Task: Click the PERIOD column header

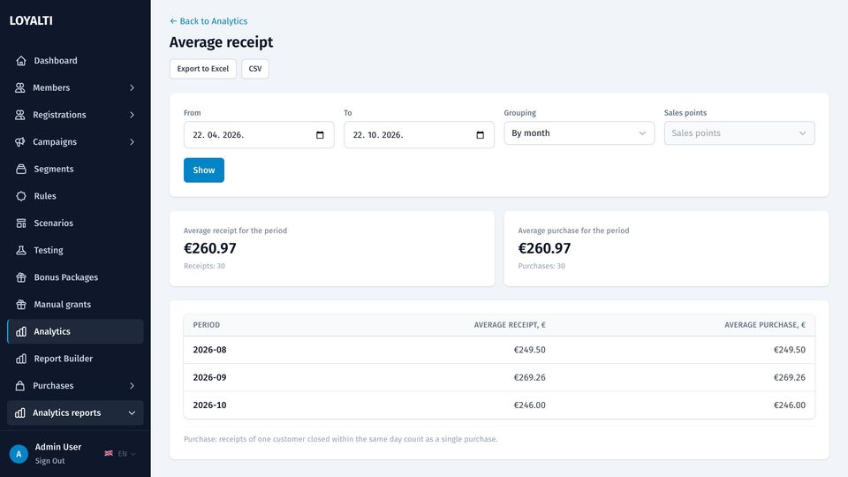Action: 206,325
